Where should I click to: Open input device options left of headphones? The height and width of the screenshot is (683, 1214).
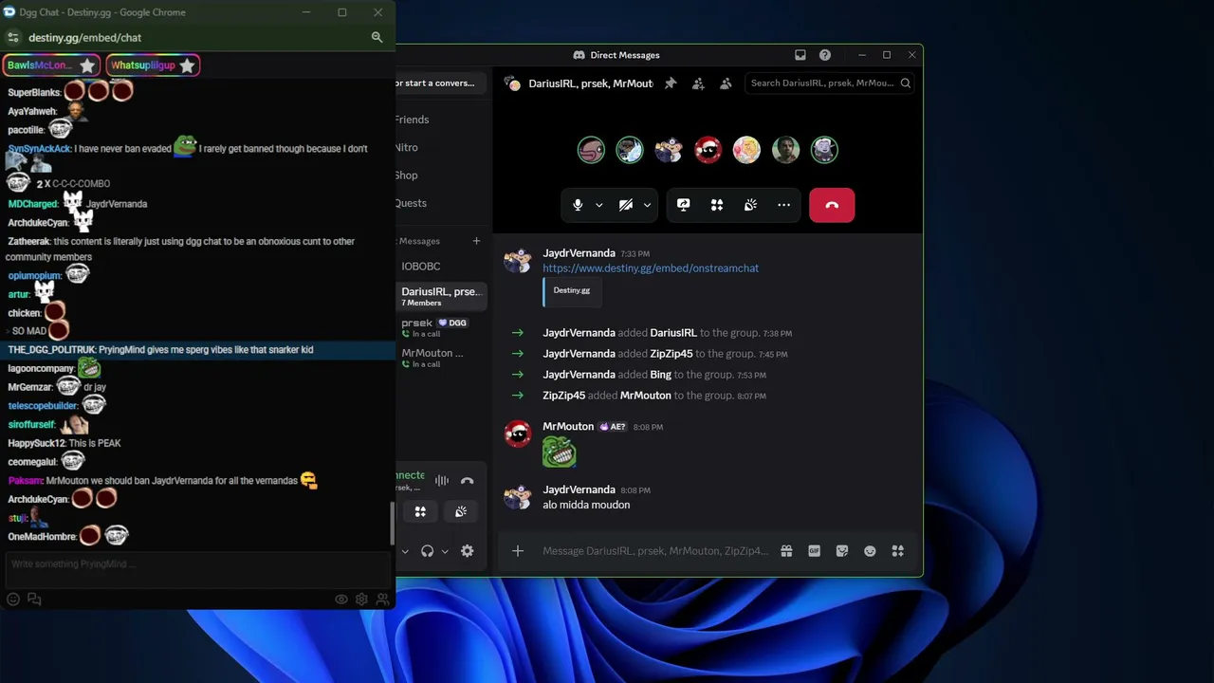tap(404, 551)
